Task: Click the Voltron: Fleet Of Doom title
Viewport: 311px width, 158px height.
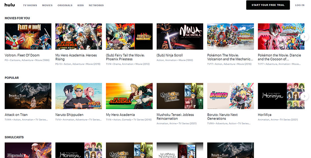Action: pos(22,55)
